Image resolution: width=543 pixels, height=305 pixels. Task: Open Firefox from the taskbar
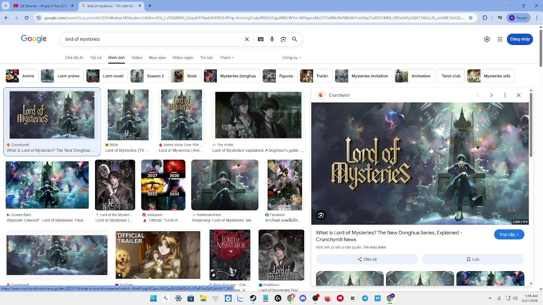tap(327, 298)
